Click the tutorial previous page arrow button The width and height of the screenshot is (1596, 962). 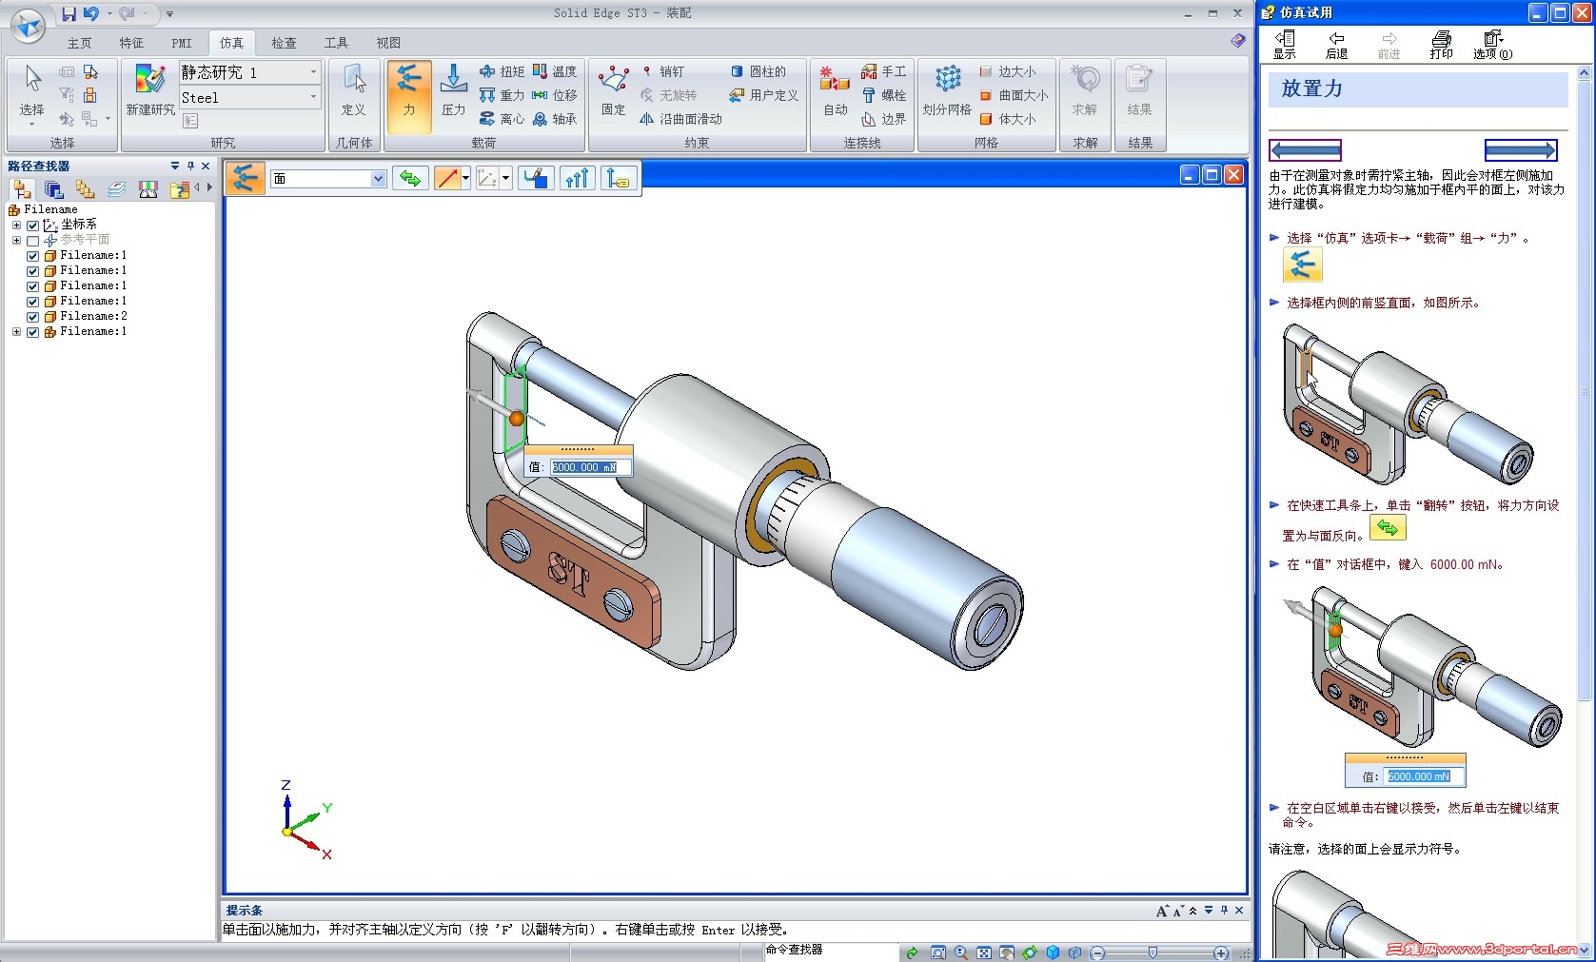click(x=1305, y=150)
